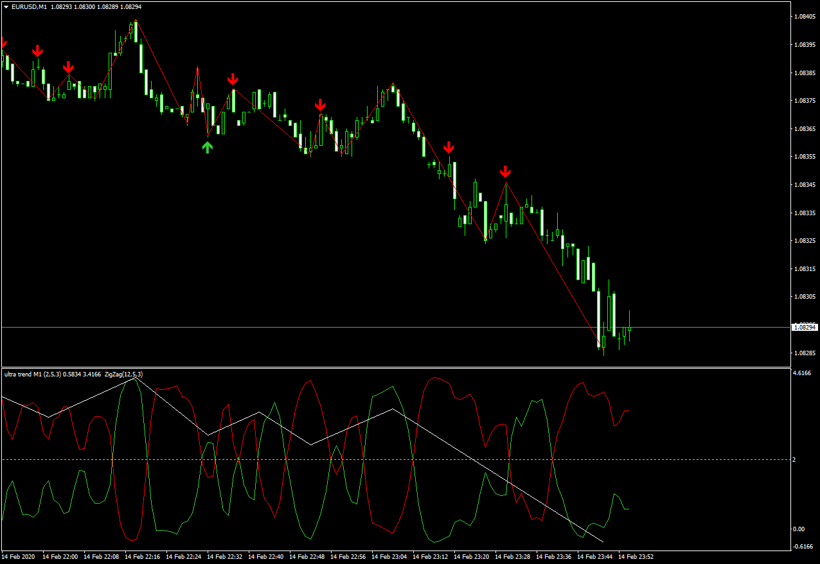Viewport: 820px width, 564px height.
Task: Select the red down arrow near 23:28
Action: (506, 172)
